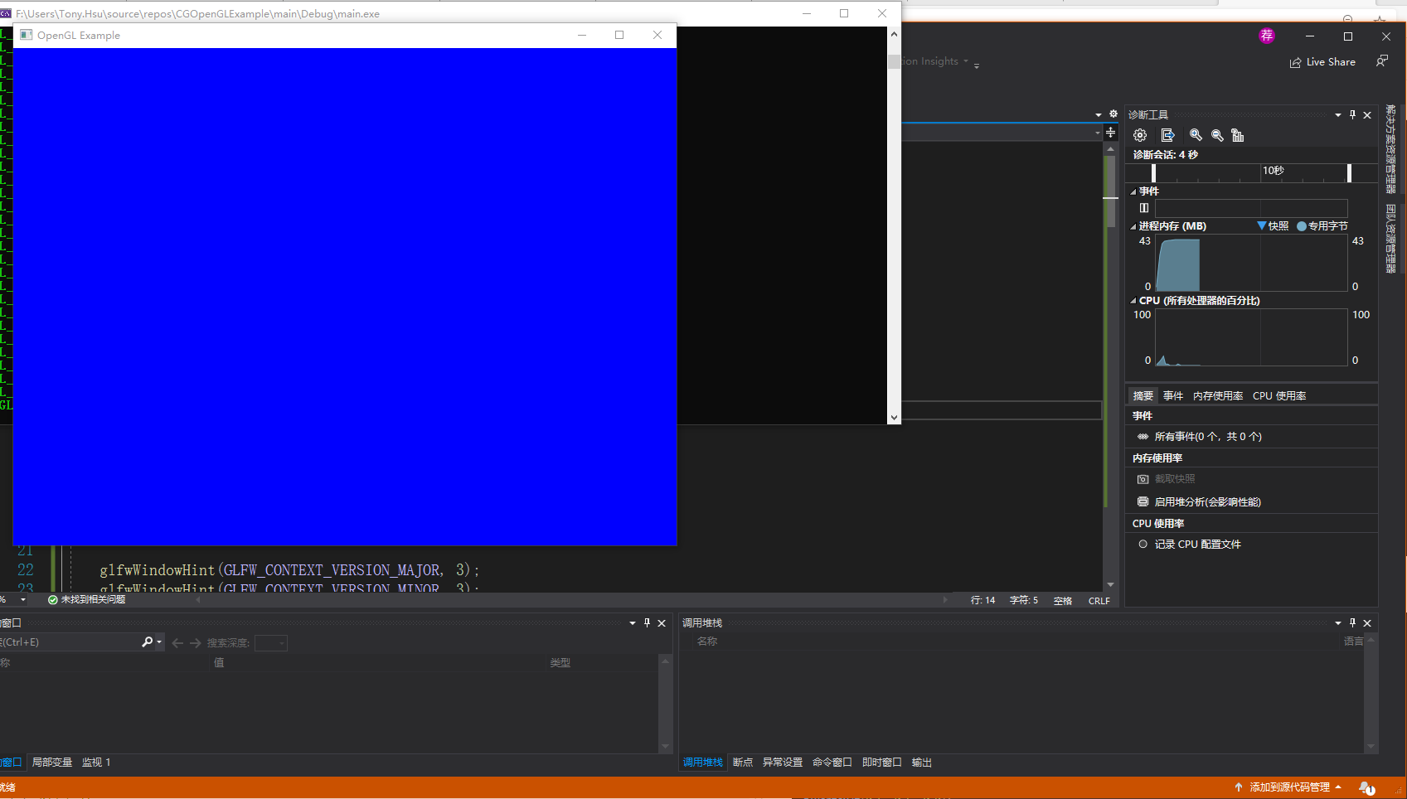The width and height of the screenshot is (1407, 799).
Task: Close the variables window panel
Action: pyautogui.click(x=662, y=623)
